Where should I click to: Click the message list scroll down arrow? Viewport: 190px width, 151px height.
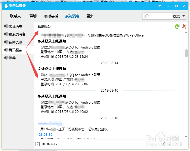[186, 137]
